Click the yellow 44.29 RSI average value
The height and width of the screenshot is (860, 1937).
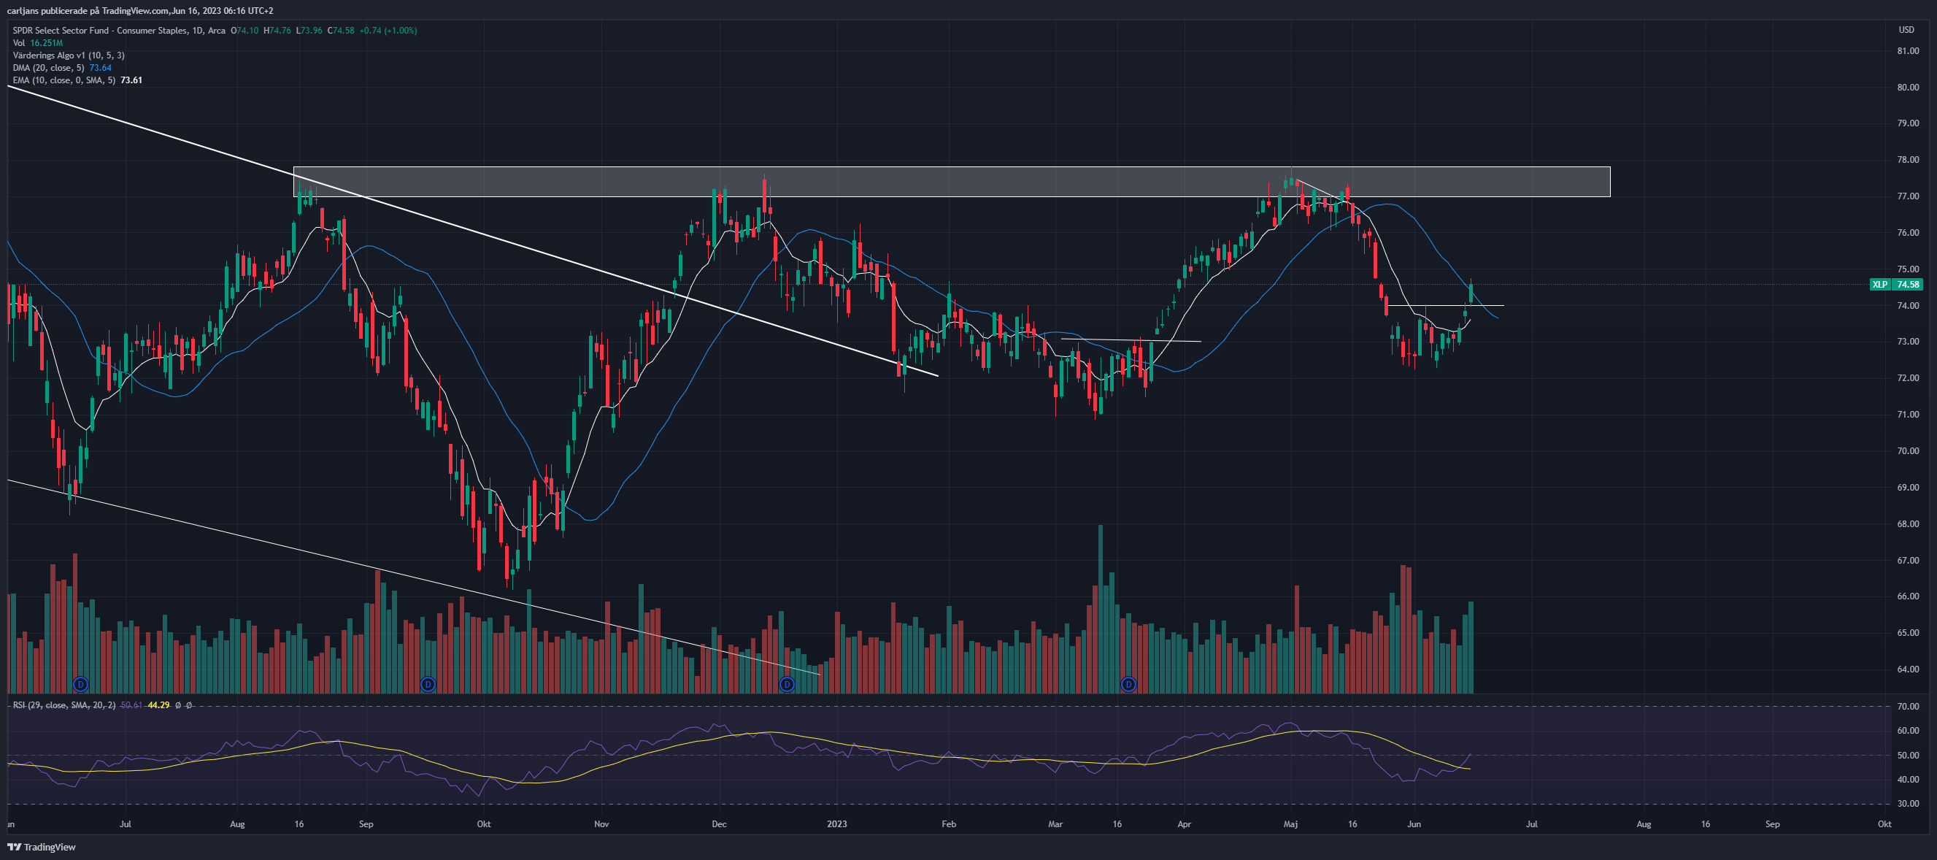(x=158, y=705)
